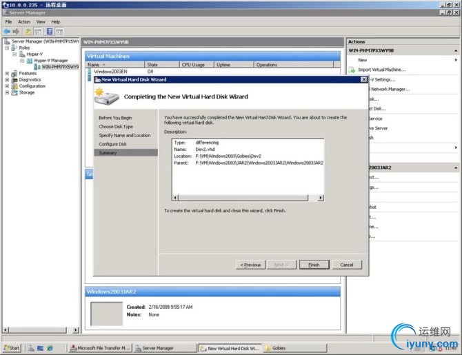Click the New action in Actions pane

[363, 60]
